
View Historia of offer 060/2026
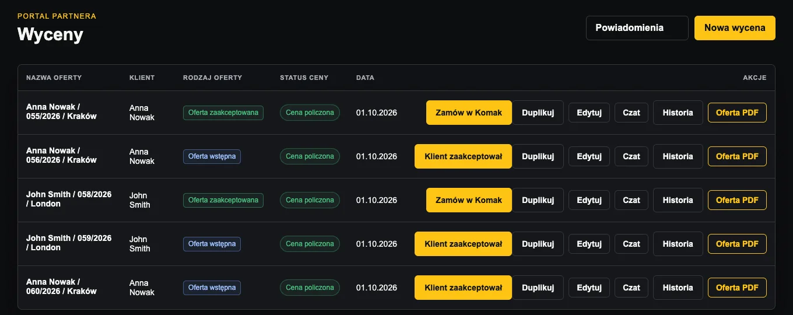tap(678, 288)
